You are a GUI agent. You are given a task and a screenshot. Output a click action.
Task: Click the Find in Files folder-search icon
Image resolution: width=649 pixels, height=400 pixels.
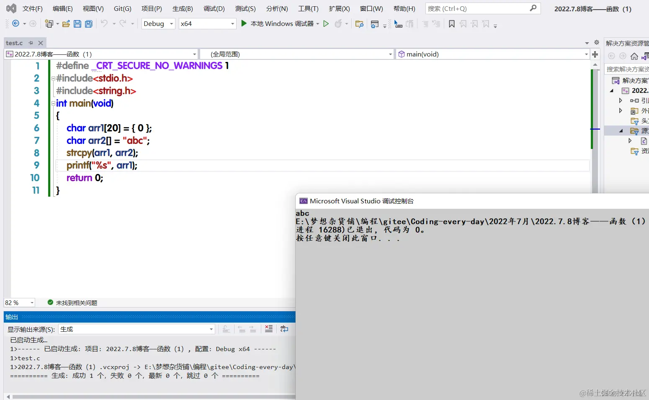pyautogui.click(x=359, y=24)
